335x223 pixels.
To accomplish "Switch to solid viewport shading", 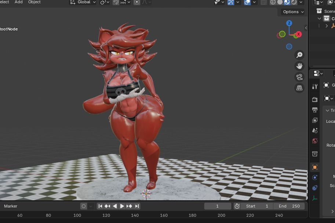I will (x=280, y=2).
